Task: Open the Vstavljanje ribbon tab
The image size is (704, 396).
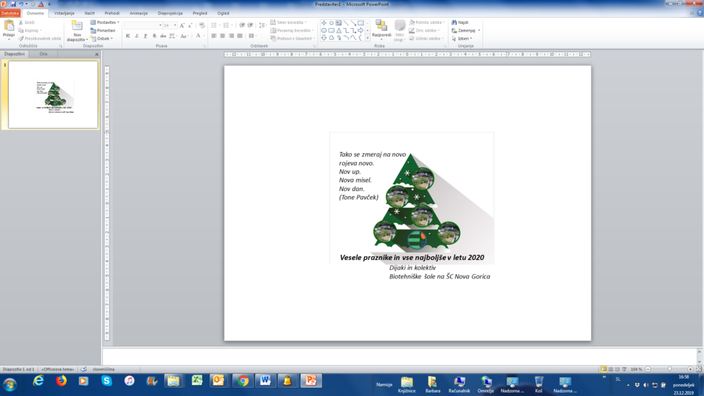Action: pos(64,14)
